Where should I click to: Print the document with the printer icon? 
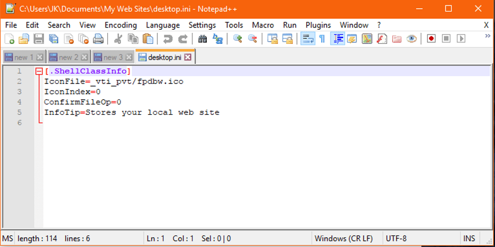pos(98,39)
